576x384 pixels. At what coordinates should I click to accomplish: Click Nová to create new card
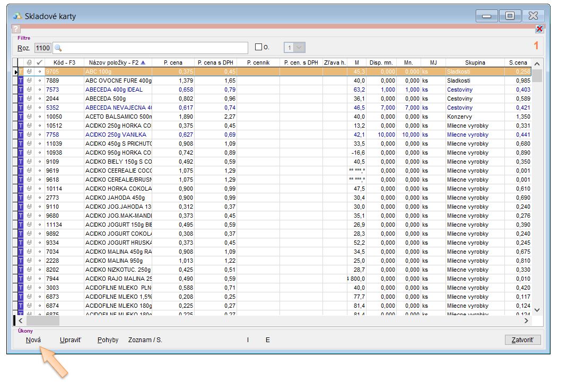pos(33,340)
